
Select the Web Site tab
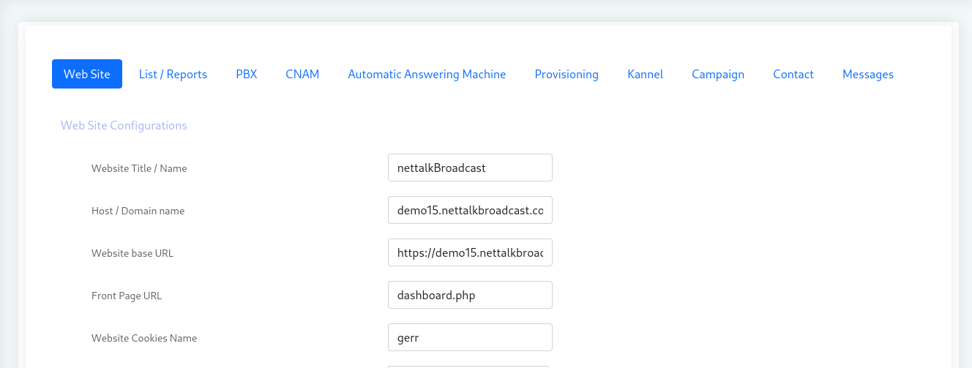(x=87, y=74)
